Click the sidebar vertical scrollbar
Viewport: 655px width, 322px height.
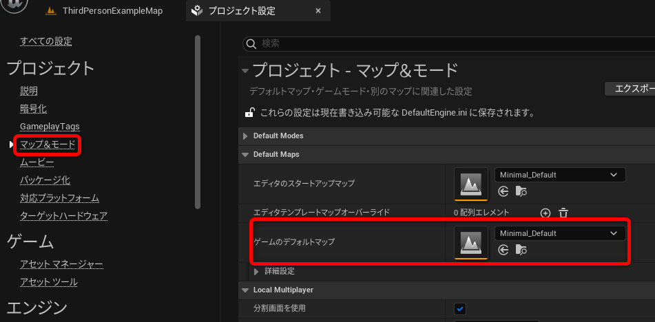(198, 122)
